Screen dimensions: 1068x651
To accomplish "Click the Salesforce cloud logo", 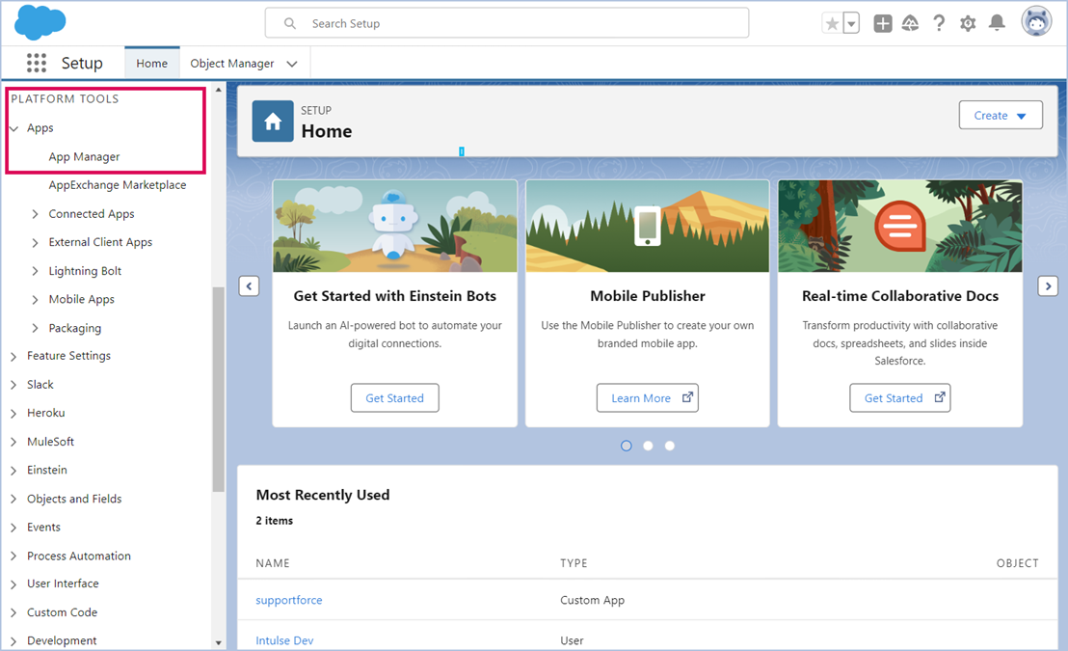I will pos(40,22).
